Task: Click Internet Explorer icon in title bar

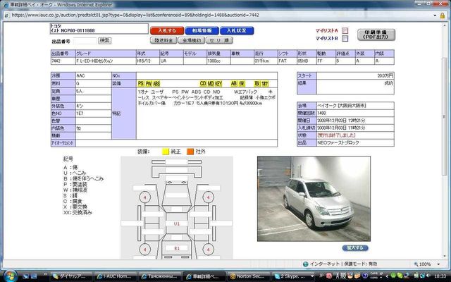Action: 6,5
